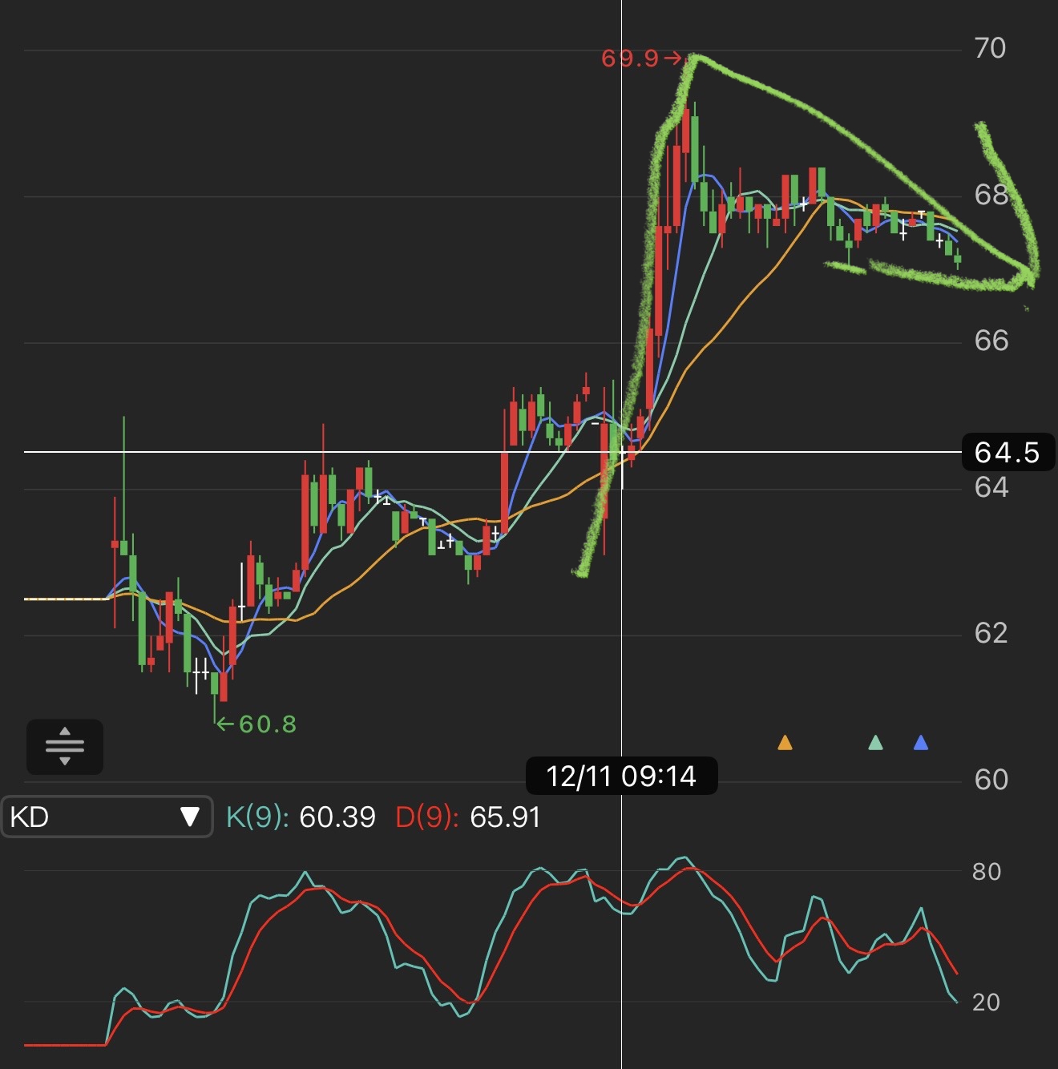
Task: Click the 70 price axis label
Action: tap(990, 48)
